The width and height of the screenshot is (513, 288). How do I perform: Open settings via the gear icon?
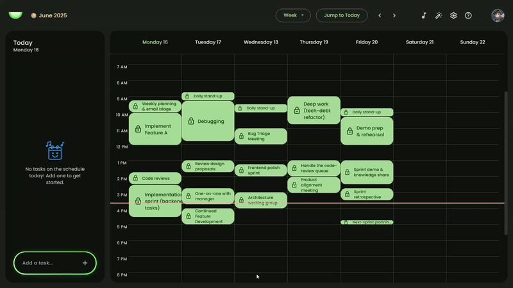click(453, 15)
